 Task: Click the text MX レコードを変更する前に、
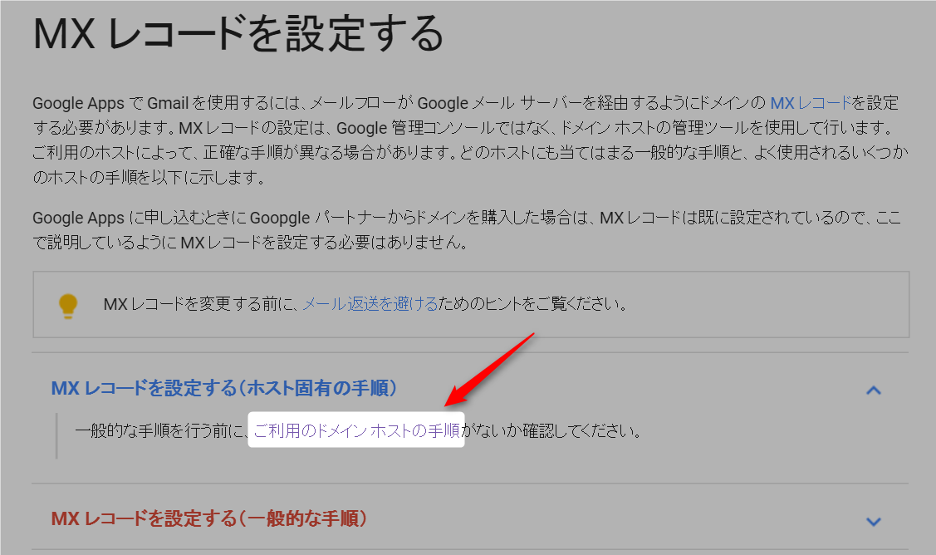pos(202,304)
